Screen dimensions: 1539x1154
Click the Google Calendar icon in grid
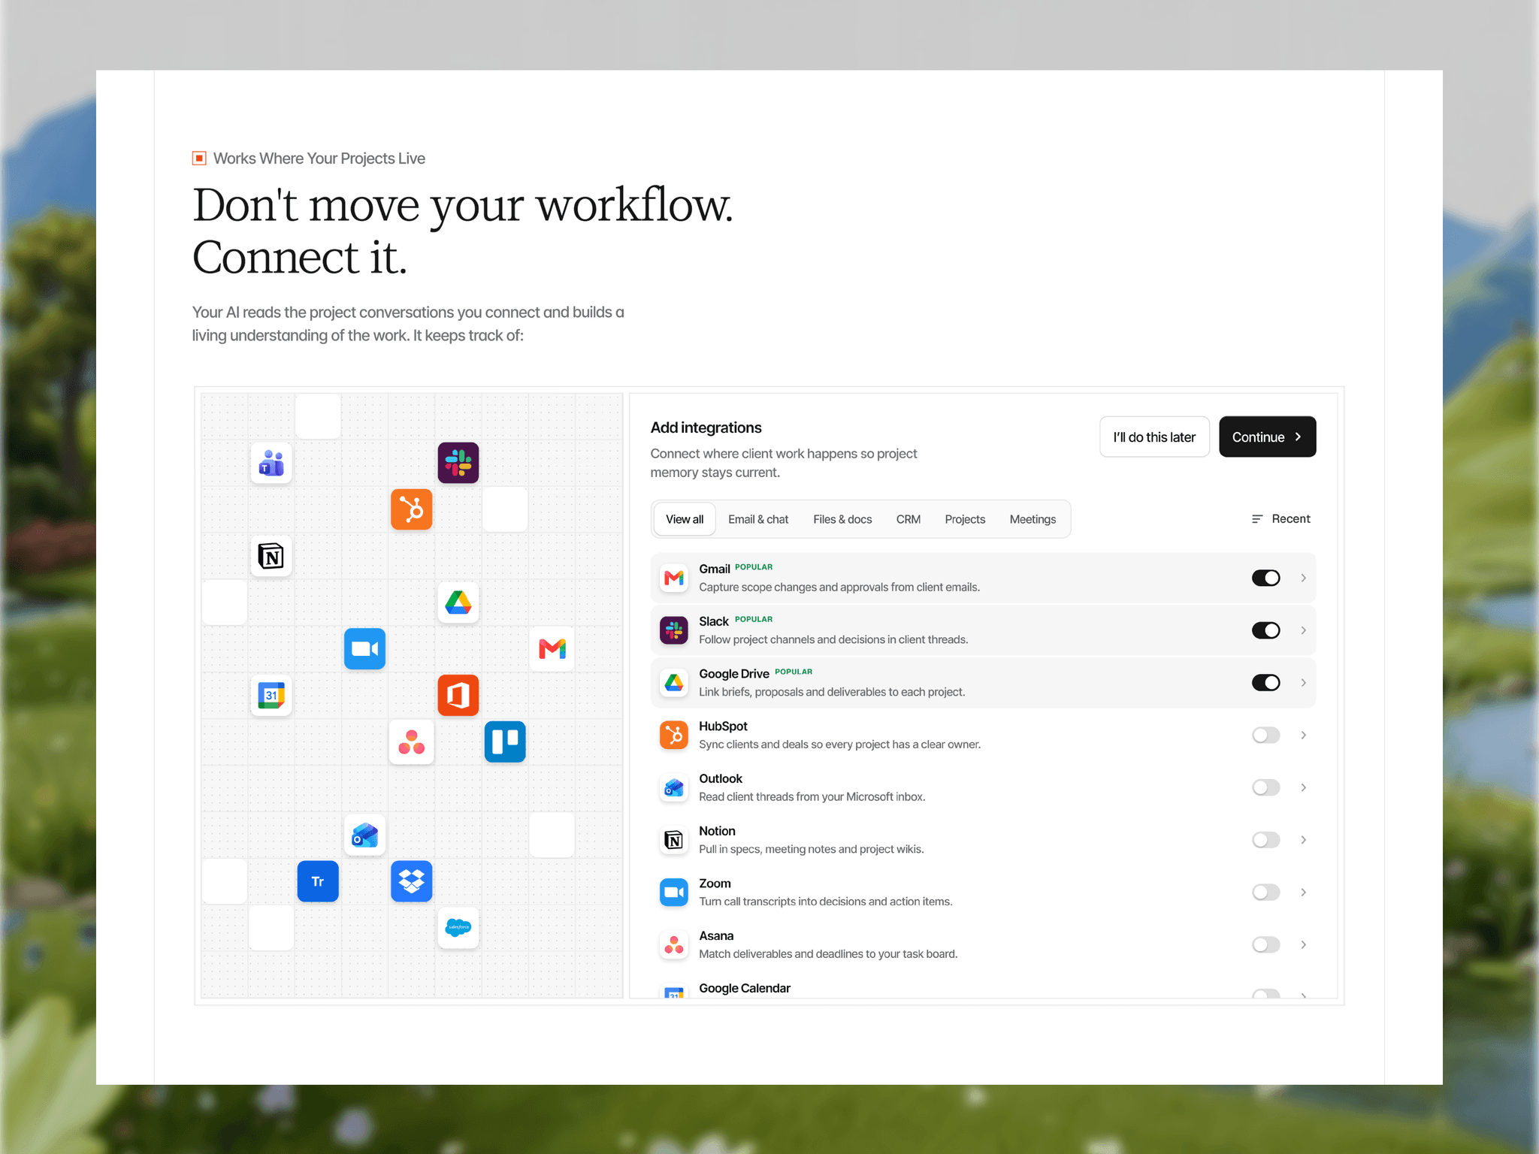tap(271, 696)
